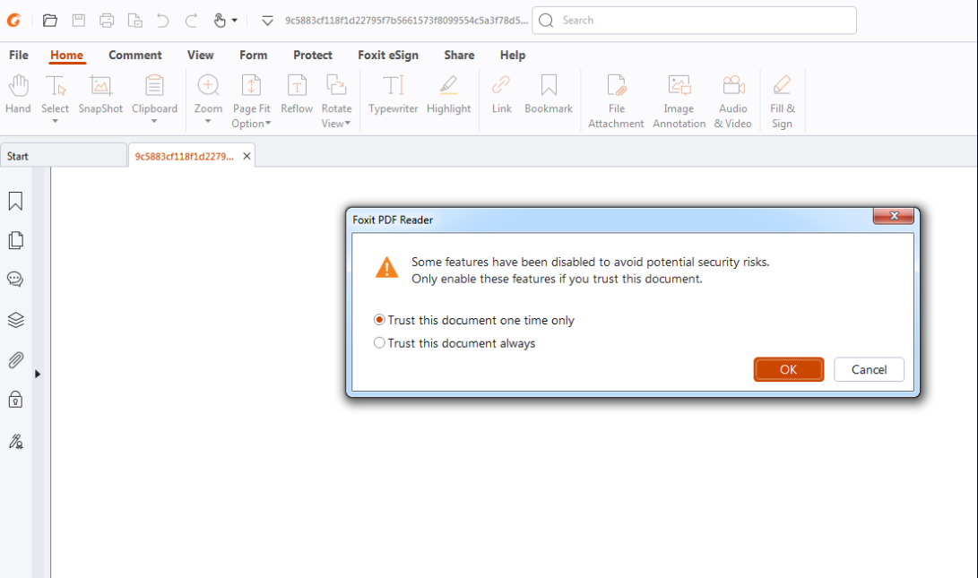Click the new-page icon in quick toolbar
The width and height of the screenshot is (978, 578).
coord(134,21)
